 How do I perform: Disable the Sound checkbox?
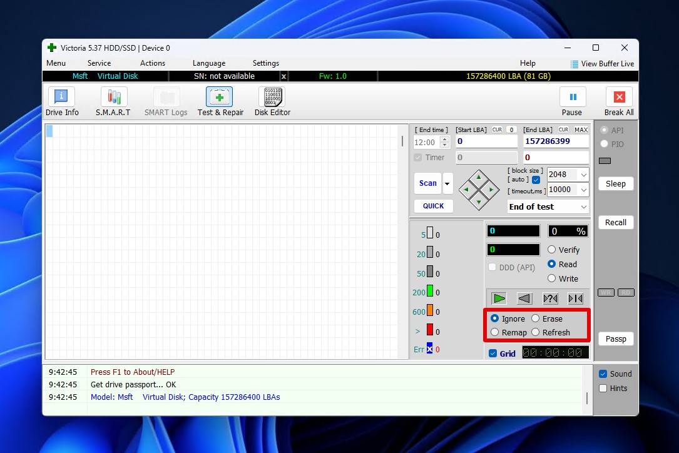603,374
